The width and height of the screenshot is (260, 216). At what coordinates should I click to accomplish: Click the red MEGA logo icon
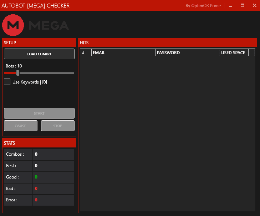[x=13, y=25]
